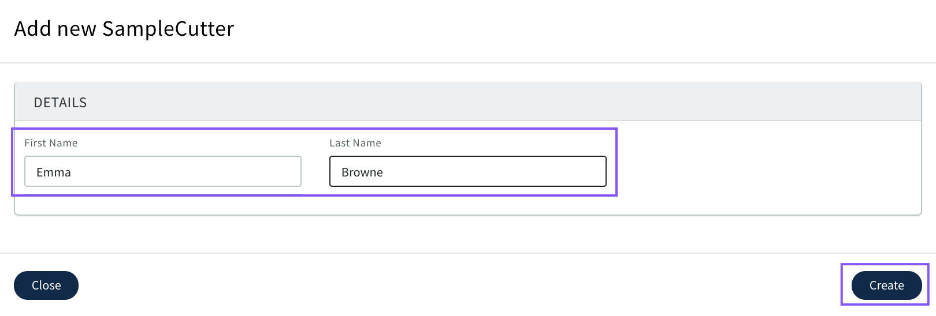Click the word Emma in First Name
This screenshot has height=316, width=936.
[x=54, y=172]
